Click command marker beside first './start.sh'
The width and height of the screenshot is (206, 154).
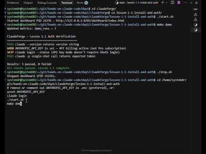6,17
